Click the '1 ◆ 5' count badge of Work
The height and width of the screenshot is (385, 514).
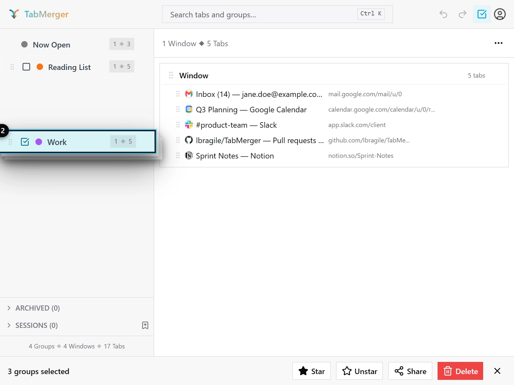point(123,141)
